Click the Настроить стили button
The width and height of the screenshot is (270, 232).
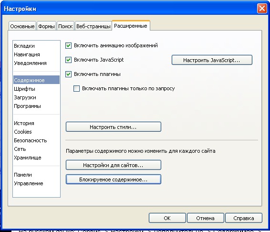point(114,127)
